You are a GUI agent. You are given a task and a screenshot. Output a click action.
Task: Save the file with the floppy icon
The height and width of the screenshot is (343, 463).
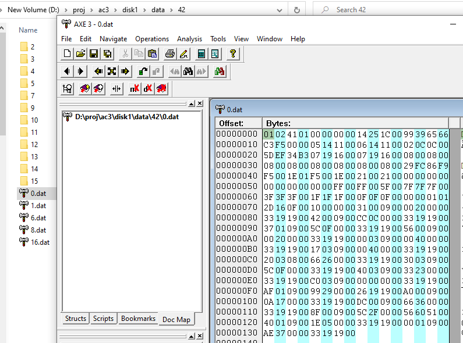[x=94, y=54]
